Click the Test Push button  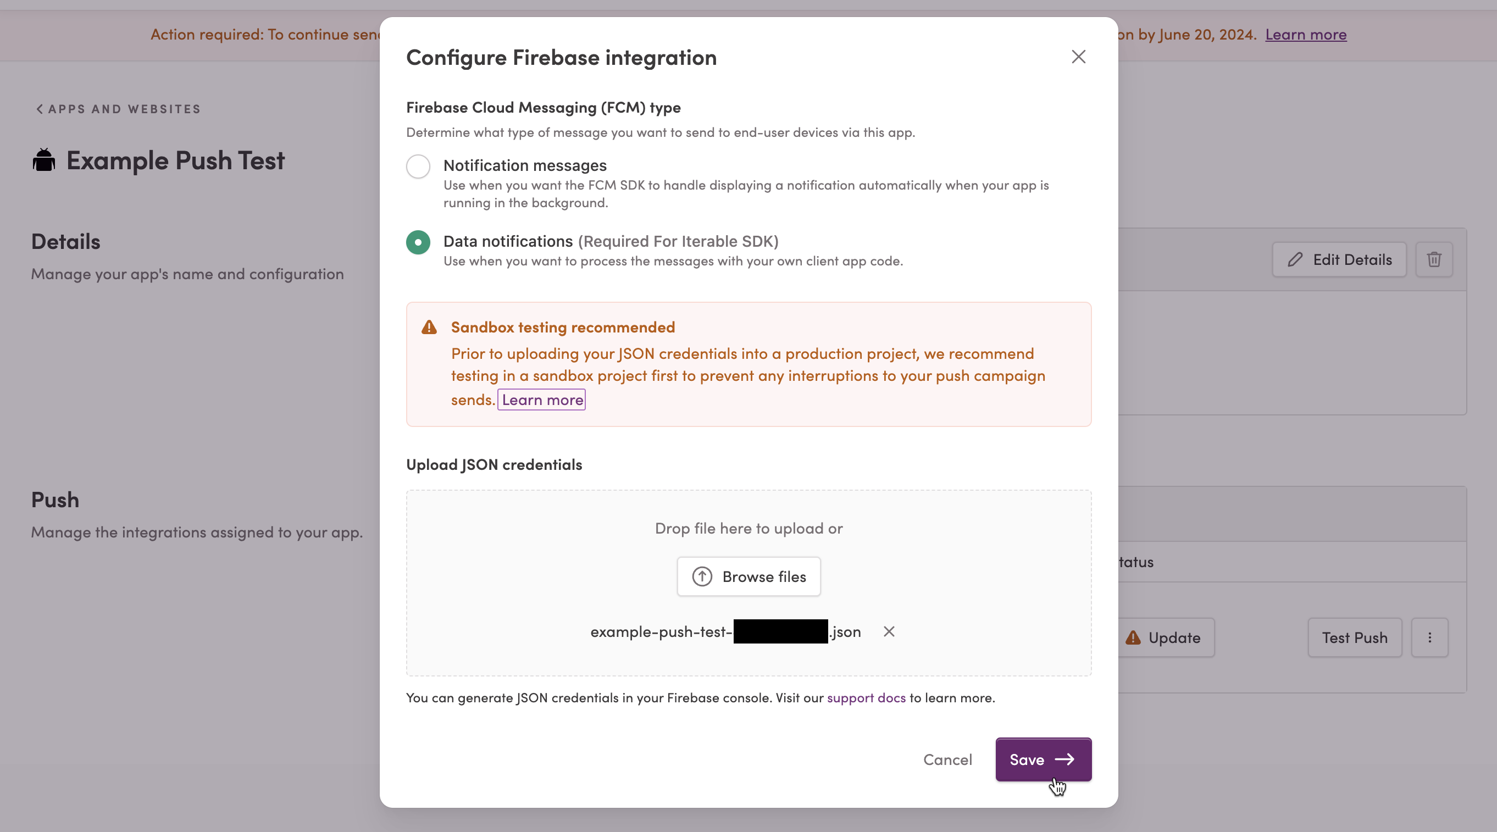[x=1355, y=638]
